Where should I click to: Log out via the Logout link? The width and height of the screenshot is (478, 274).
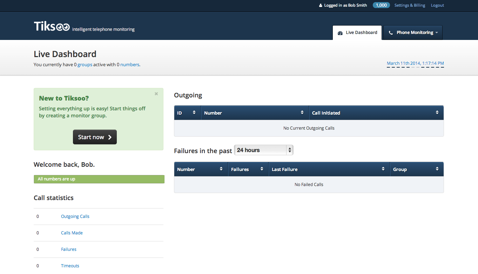pyautogui.click(x=437, y=5)
